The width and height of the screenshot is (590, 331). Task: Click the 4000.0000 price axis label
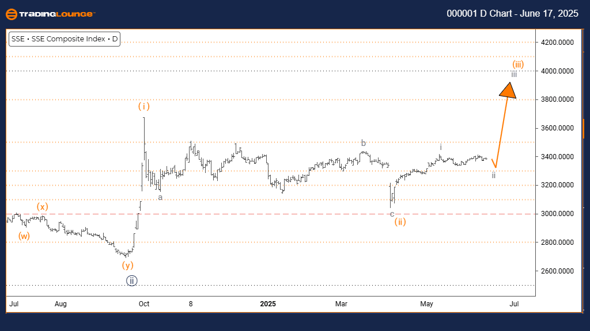(x=558, y=71)
